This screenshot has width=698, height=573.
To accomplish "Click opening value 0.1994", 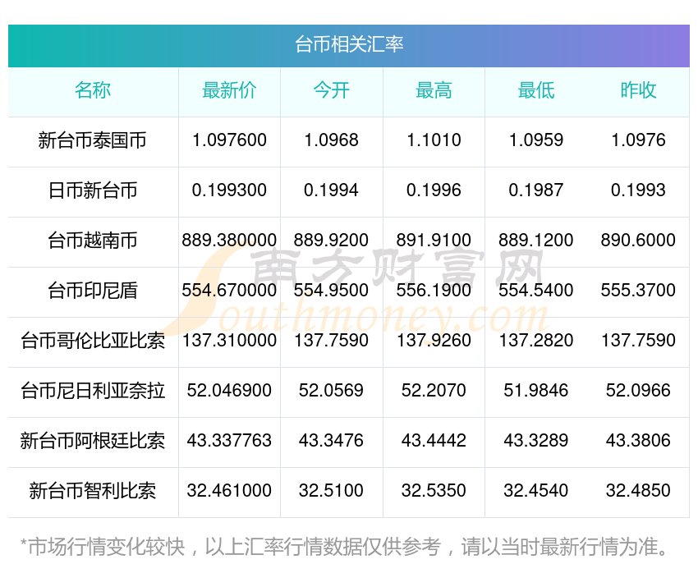I will (x=331, y=190).
